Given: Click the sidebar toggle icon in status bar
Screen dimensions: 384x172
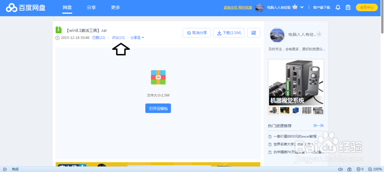Looking at the screenshot, I should [5, 169].
